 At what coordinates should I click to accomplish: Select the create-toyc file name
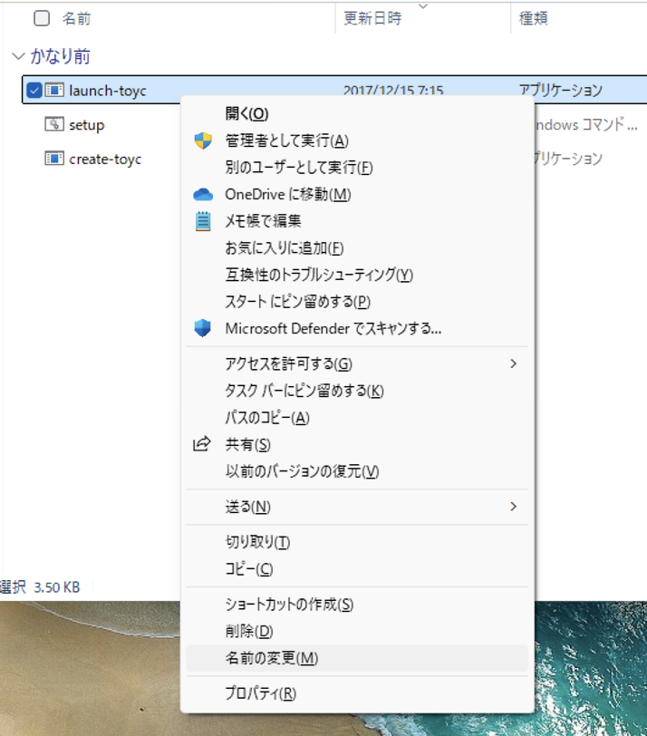pyautogui.click(x=105, y=160)
